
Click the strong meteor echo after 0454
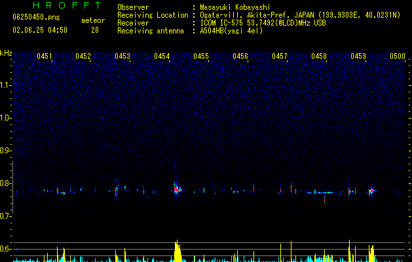click(x=178, y=189)
